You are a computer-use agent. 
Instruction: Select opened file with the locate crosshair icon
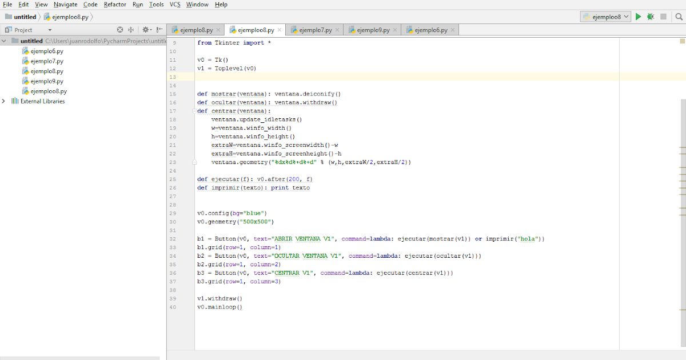click(x=119, y=29)
